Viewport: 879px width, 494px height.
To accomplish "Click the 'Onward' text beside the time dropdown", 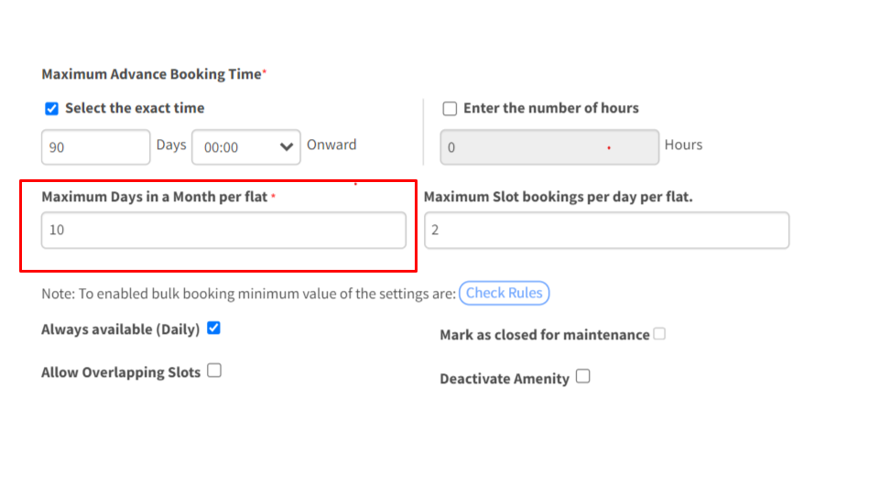I will coord(331,145).
